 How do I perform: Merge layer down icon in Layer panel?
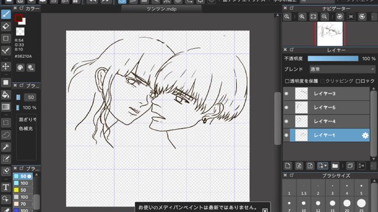pos(361,165)
